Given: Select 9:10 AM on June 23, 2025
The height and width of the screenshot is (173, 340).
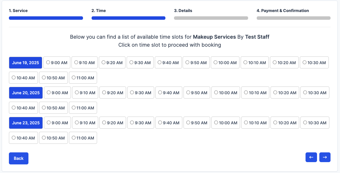Looking at the screenshot, I should [x=85, y=123].
